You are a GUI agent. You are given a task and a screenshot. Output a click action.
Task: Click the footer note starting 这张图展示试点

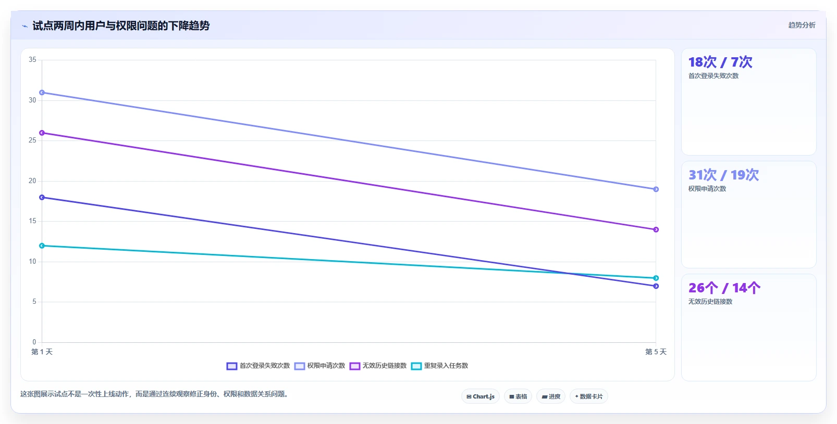click(154, 394)
